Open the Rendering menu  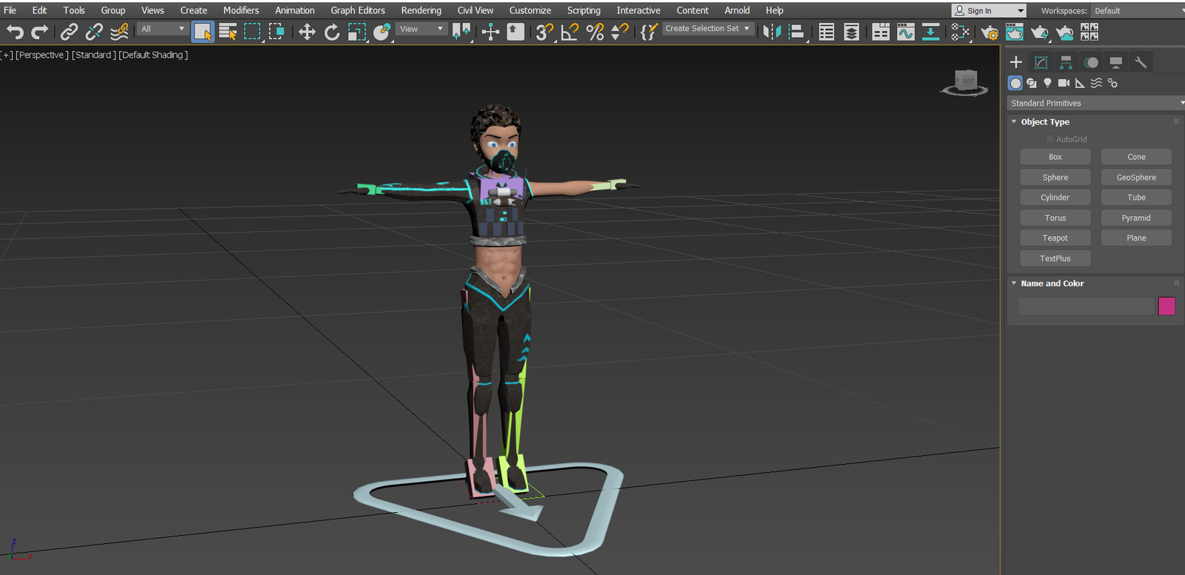(x=421, y=10)
